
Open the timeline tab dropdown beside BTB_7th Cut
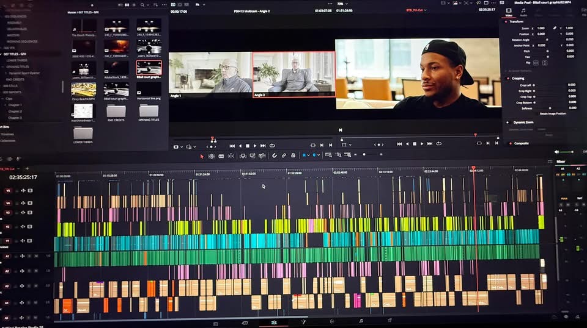coord(19,169)
